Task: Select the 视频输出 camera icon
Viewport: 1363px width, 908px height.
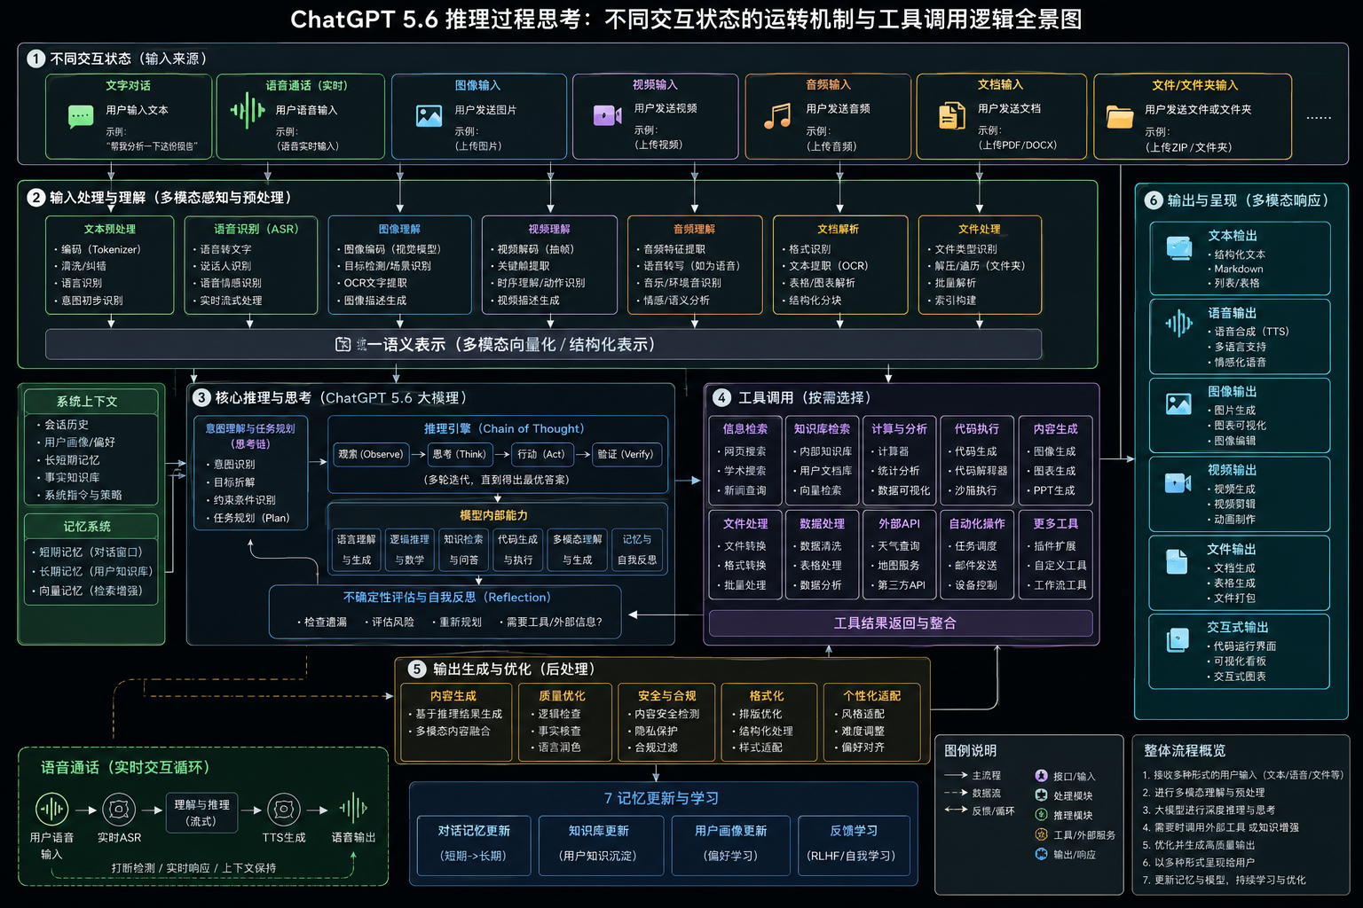Action: [1178, 482]
